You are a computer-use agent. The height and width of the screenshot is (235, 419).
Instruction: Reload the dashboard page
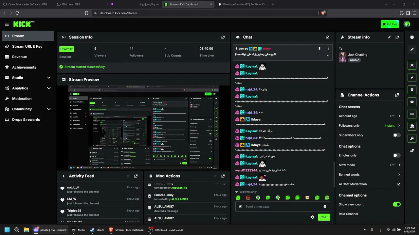click(x=17, y=13)
